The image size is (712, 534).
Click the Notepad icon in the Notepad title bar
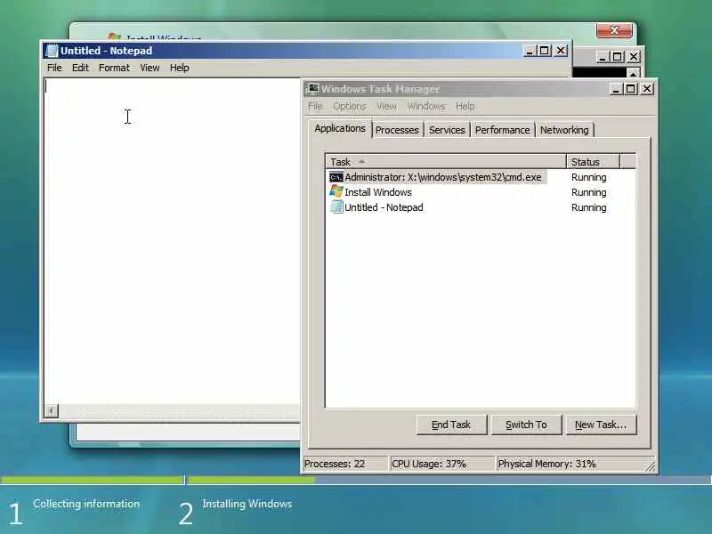(x=53, y=51)
